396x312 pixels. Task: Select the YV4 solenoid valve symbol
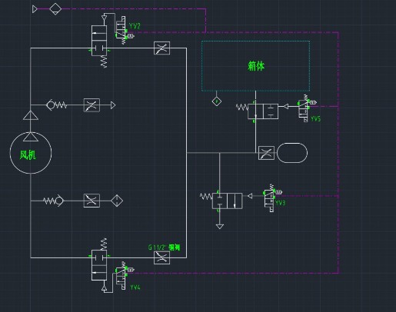[x=122, y=275]
